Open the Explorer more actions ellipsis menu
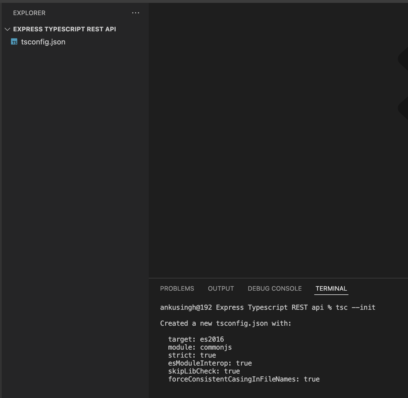This screenshot has height=398, width=408. 136,13
